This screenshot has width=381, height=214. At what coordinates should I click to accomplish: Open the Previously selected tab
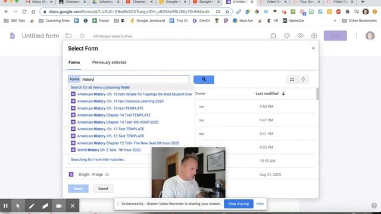[110, 62]
